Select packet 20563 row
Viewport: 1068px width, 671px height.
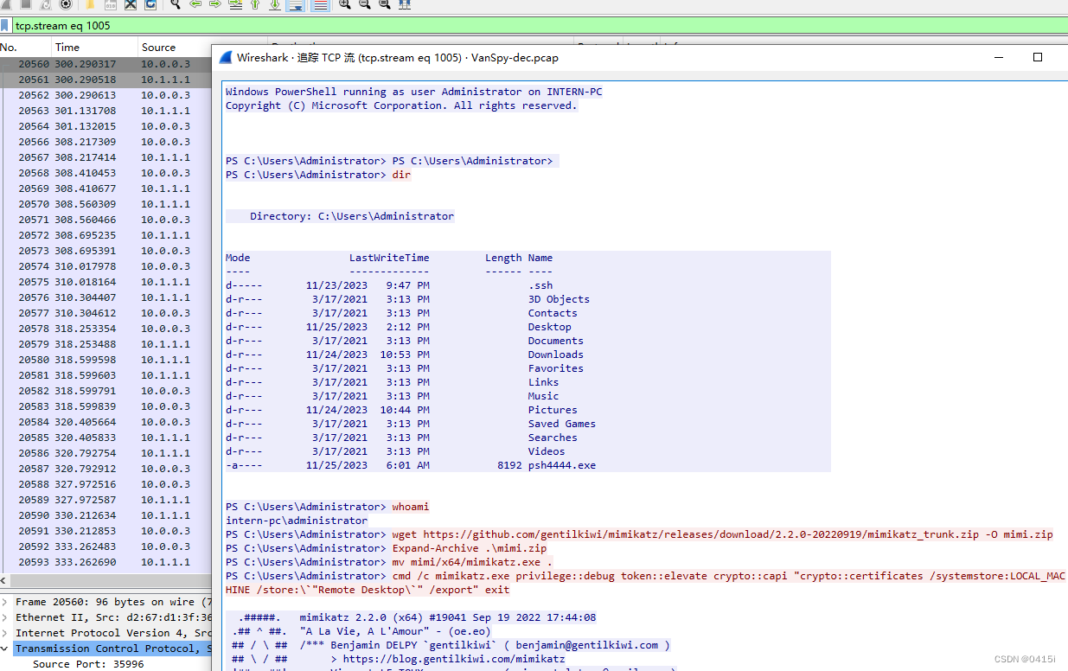coord(106,111)
